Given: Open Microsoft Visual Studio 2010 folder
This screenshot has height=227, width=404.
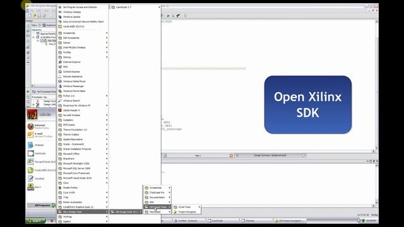Looking at the screenshot, I should [83, 178].
